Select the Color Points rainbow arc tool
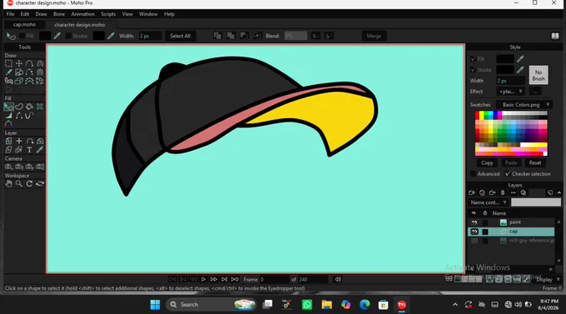The height and width of the screenshot is (314, 566). (8, 124)
